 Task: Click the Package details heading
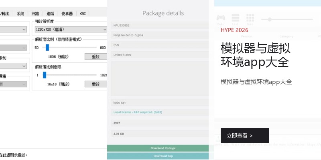[163, 13]
